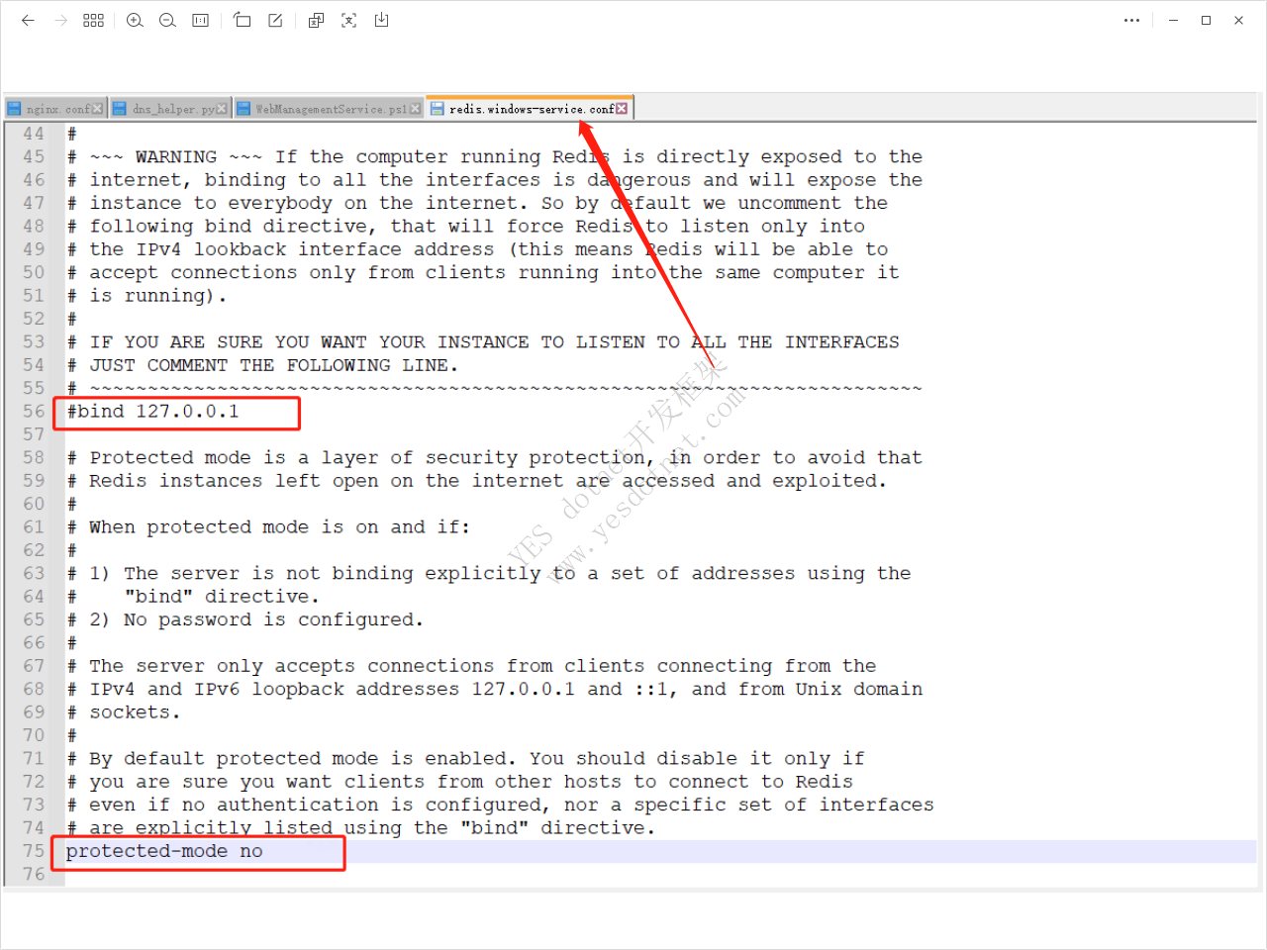1267x950 pixels.
Task: Zoom out with the magnifier minus icon
Action: 167,20
